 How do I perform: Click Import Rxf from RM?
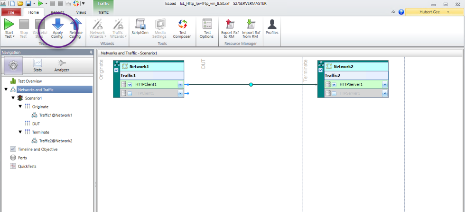pyautogui.click(x=250, y=25)
